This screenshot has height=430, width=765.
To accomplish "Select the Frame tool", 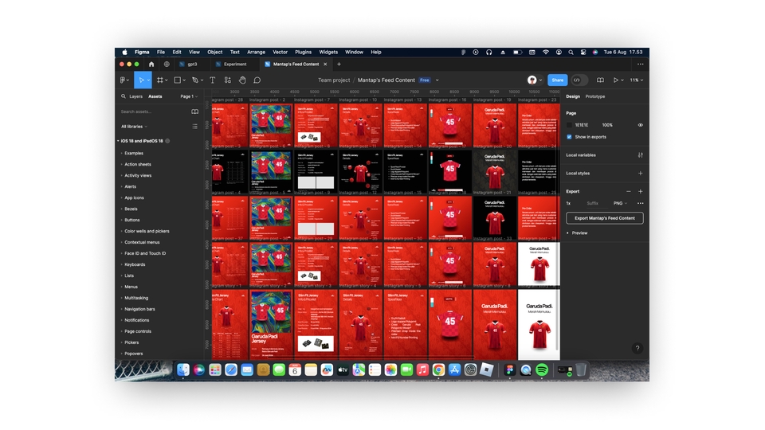I will [159, 80].
